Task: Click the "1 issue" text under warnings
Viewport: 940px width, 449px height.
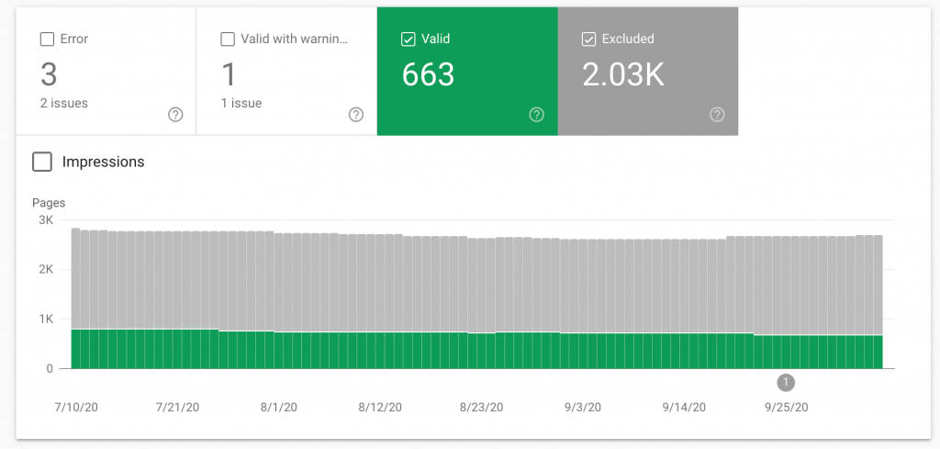Action: pos(241,103)
